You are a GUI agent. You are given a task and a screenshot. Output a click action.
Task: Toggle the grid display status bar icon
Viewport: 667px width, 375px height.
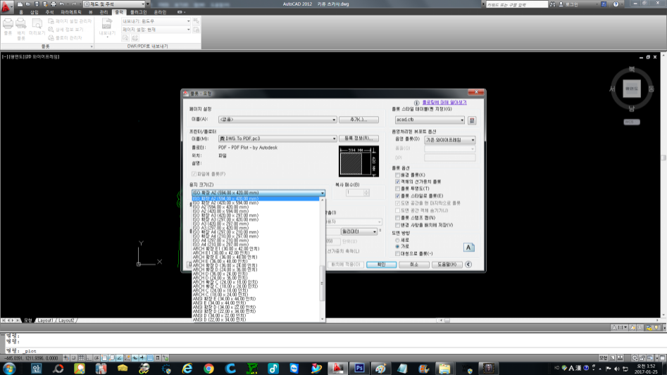81,358
